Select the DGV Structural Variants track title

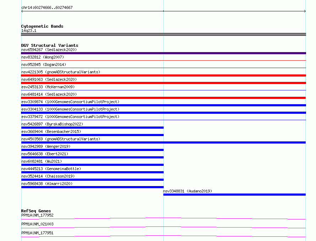(50, 45)
